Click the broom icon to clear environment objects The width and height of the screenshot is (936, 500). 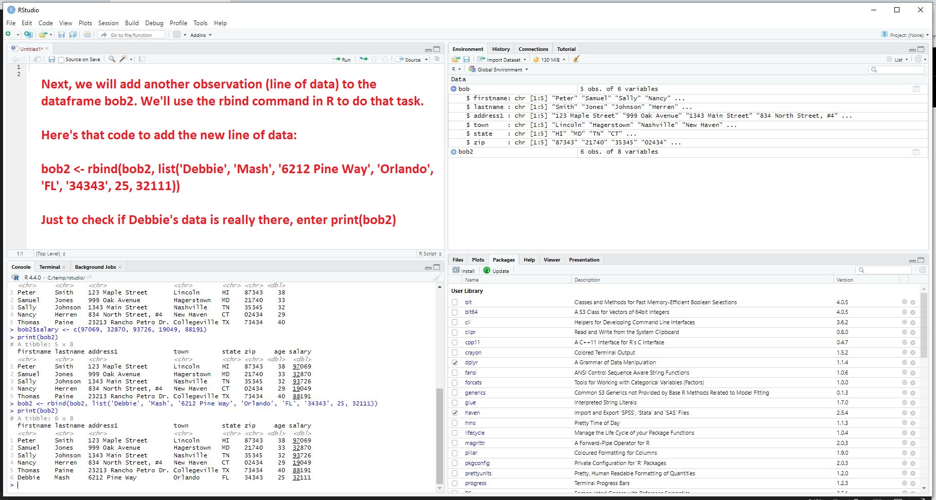[x=576, y=60]
